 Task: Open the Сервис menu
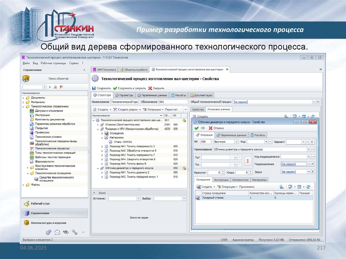click(x=74, y=63)
